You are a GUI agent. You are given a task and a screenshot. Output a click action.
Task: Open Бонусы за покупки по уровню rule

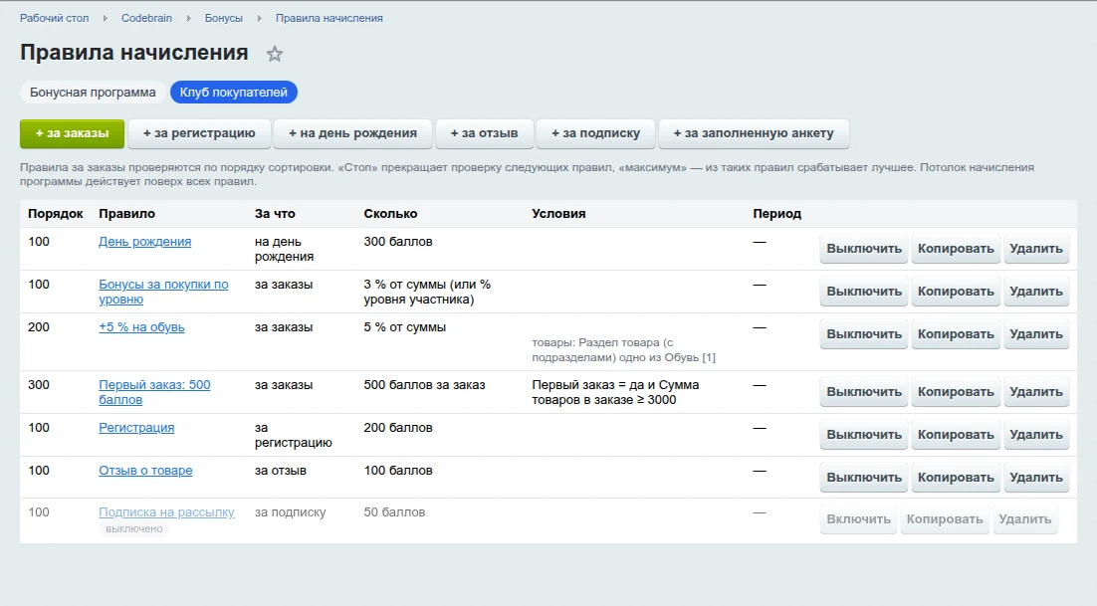[163, 293]
